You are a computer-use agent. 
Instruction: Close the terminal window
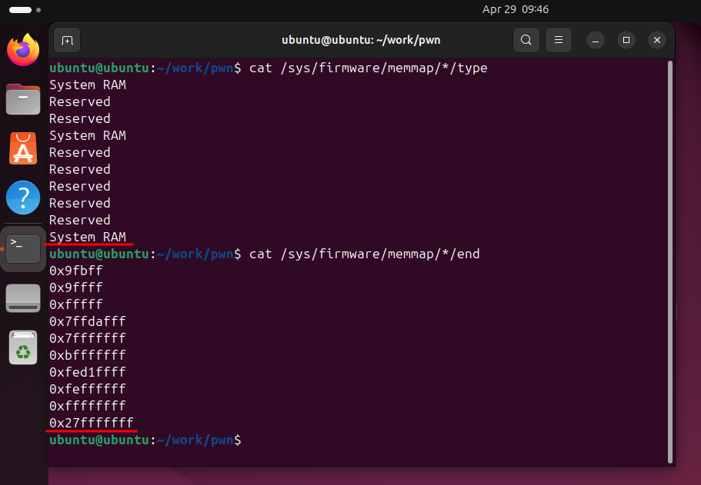click(x=656, y=40)
